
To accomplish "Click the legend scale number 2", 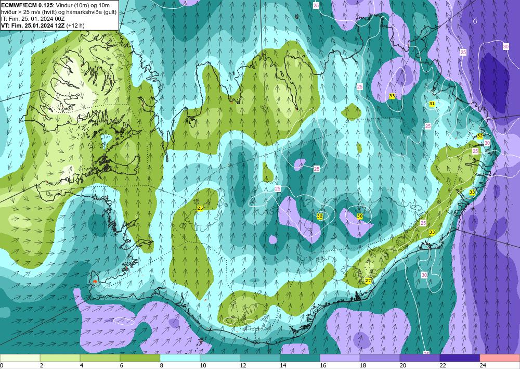I will click(x=42, y=366).
